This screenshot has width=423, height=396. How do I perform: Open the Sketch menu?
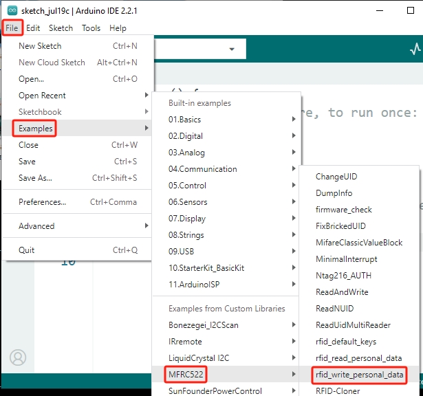pyautogui.click(x=61, y=28)
